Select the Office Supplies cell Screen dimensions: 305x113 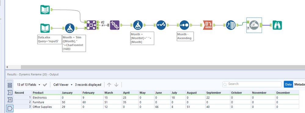pos(46,107)
